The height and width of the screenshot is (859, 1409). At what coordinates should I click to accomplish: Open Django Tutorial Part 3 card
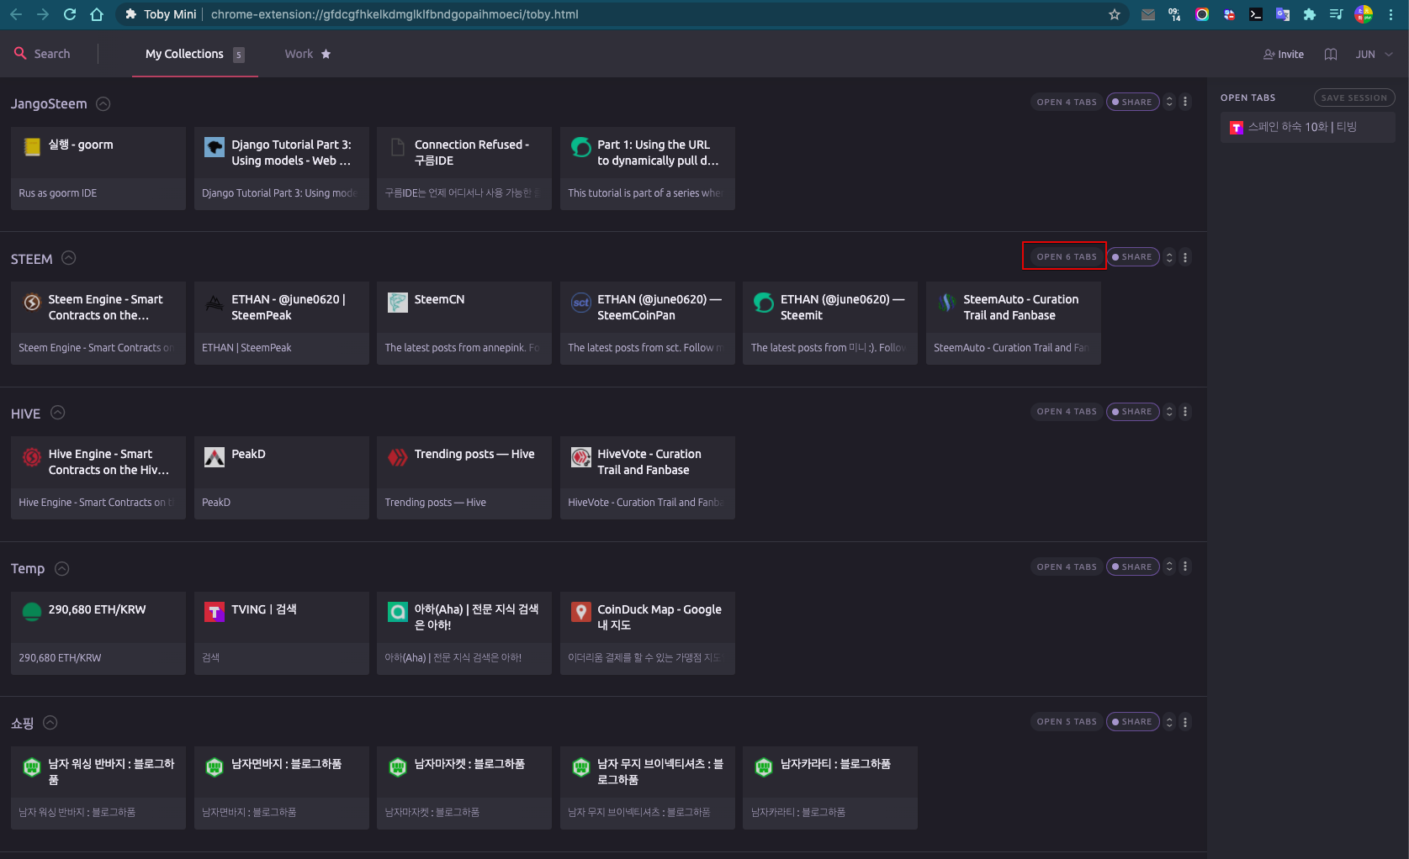pyautogui.click(x=282, y=168)
